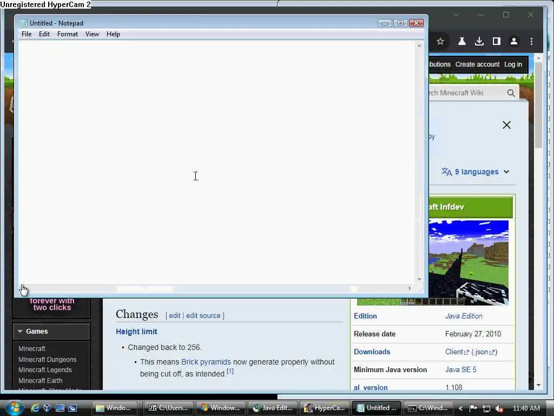Open browser profile icon

pos(514,41)
